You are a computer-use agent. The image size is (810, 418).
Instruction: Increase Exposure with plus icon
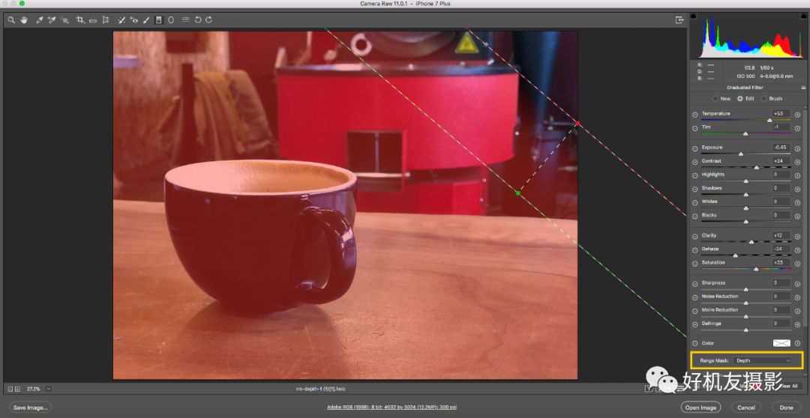(797, 148)
